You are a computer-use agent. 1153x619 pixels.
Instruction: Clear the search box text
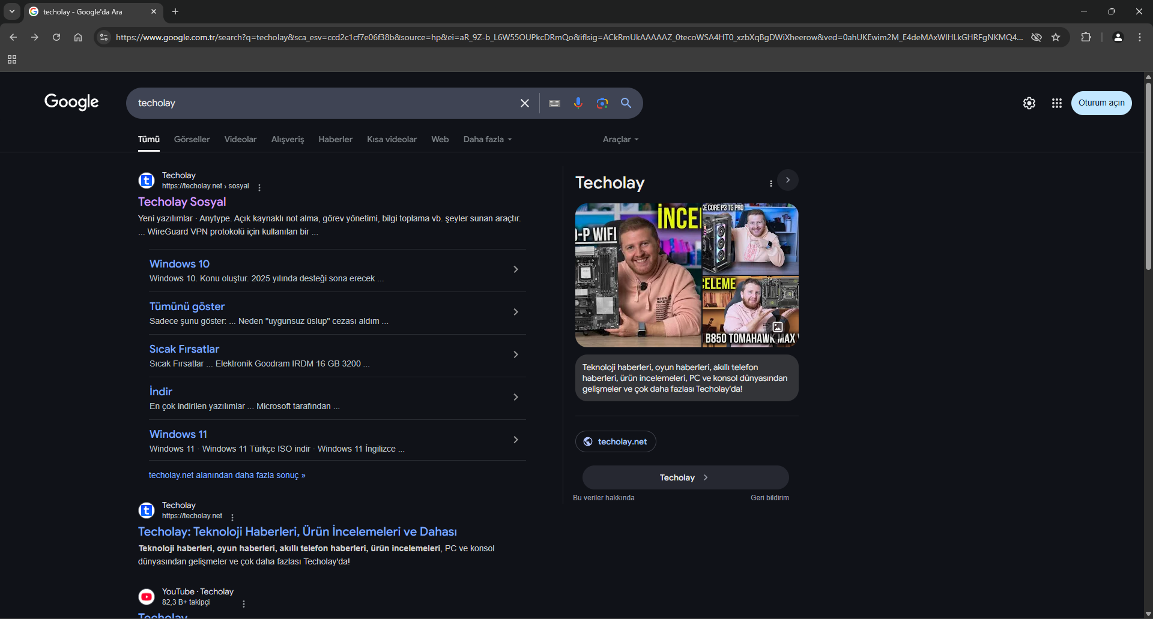525,103
